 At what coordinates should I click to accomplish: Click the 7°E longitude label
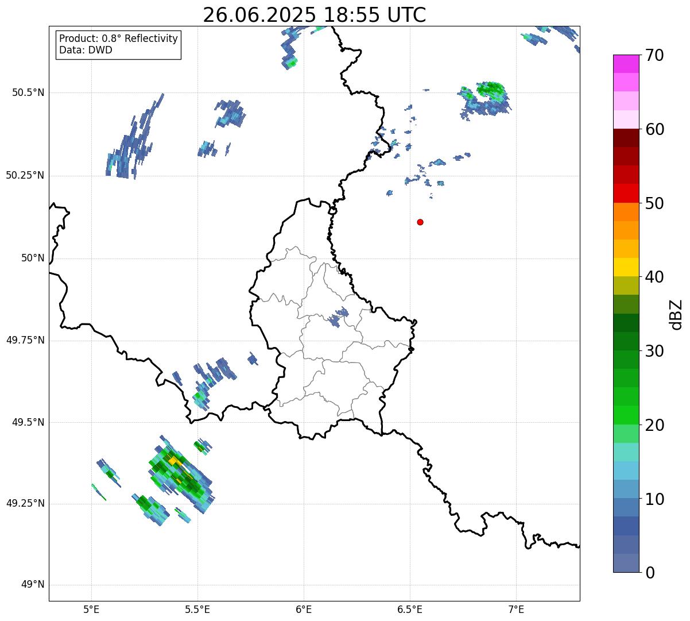pos(516,610)
